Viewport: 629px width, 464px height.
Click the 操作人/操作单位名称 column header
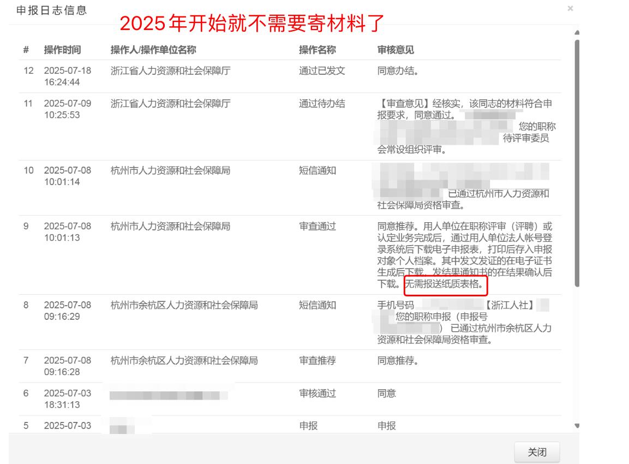[153, 50]
